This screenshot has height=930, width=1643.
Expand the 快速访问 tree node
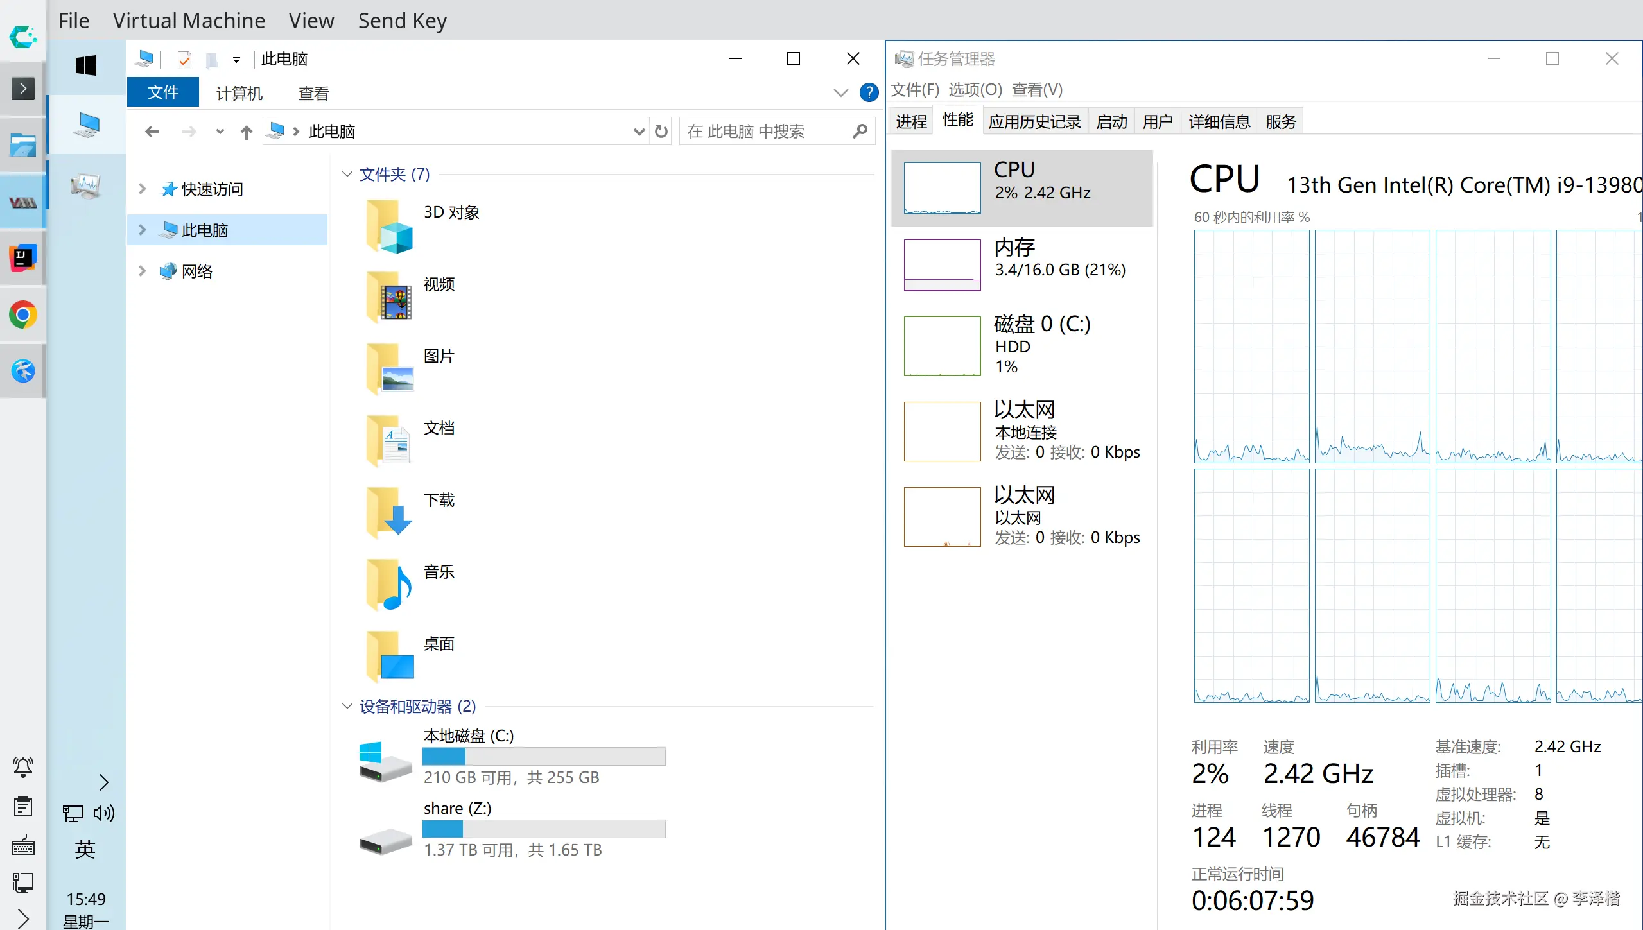143,189
